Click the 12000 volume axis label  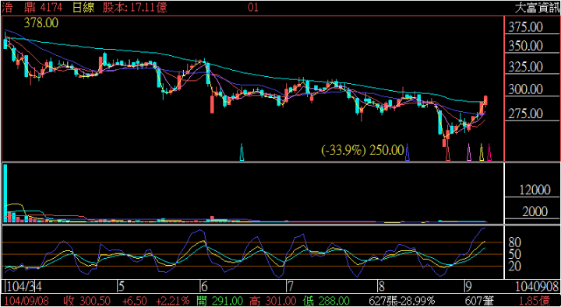pyautogui.click(x=535, y=190)
